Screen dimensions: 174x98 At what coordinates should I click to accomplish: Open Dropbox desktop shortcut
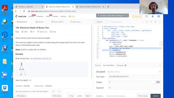pos(5,89)
